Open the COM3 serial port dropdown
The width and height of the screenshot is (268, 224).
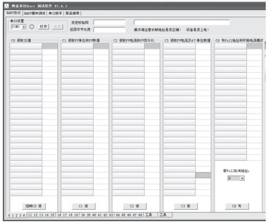[x=24, y=27]
